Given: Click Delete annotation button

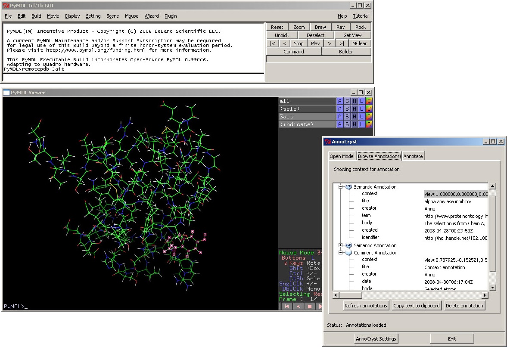Looking at the screenshot, I should pyautogui.click(x=464, y=306).
